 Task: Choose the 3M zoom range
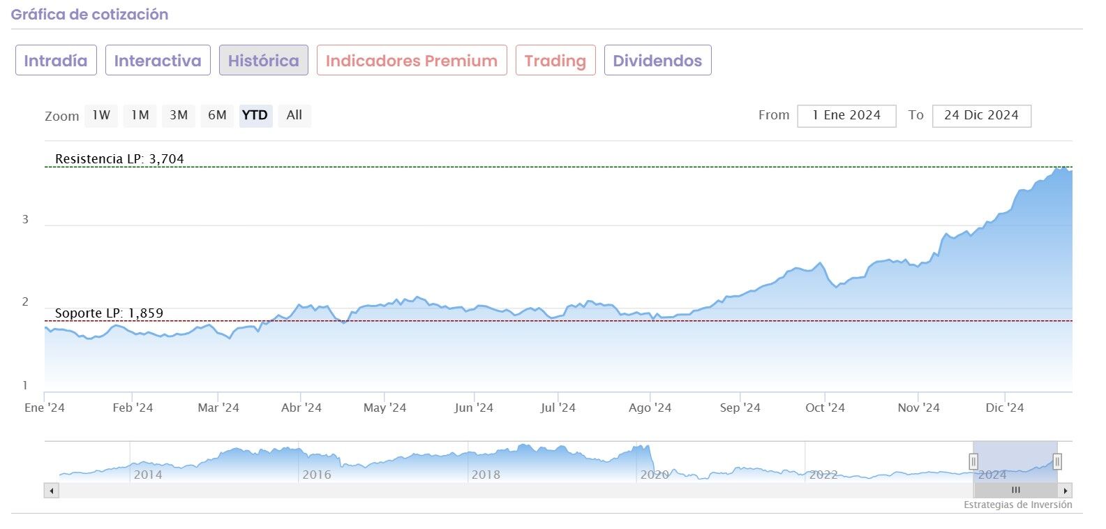point(179,115)
